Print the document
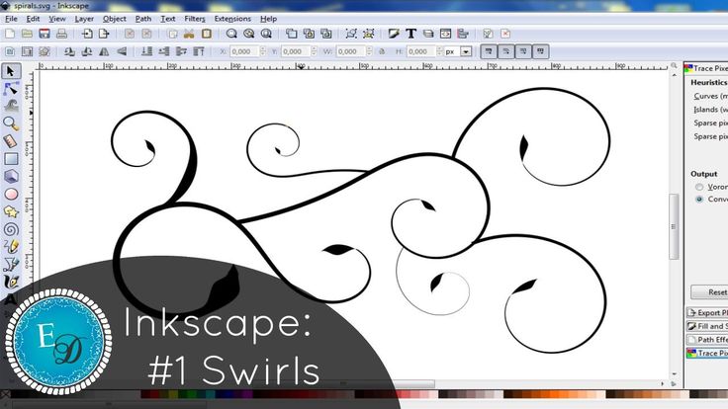728x409 pixels. pyautogui.click(x=61, y=34)
